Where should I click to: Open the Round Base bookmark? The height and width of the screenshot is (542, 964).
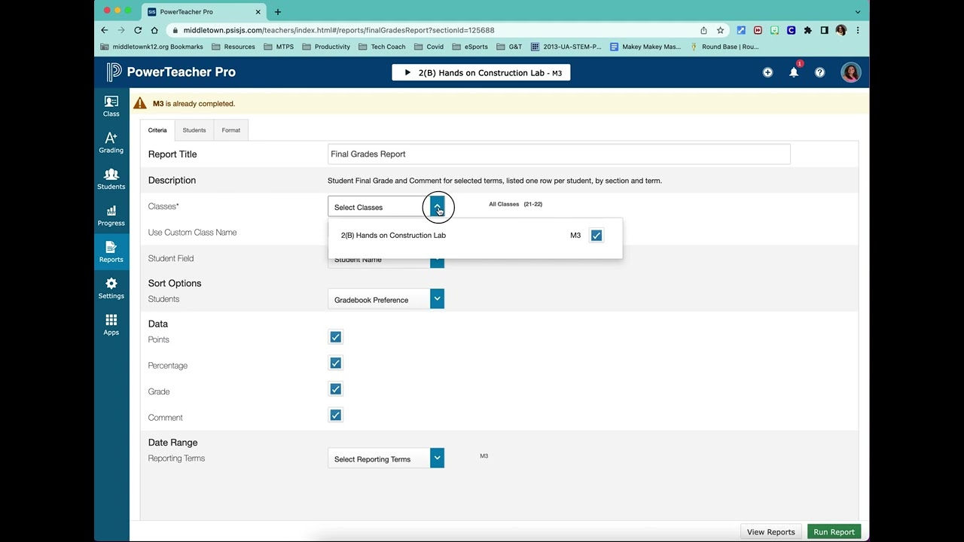coord(724,47)
